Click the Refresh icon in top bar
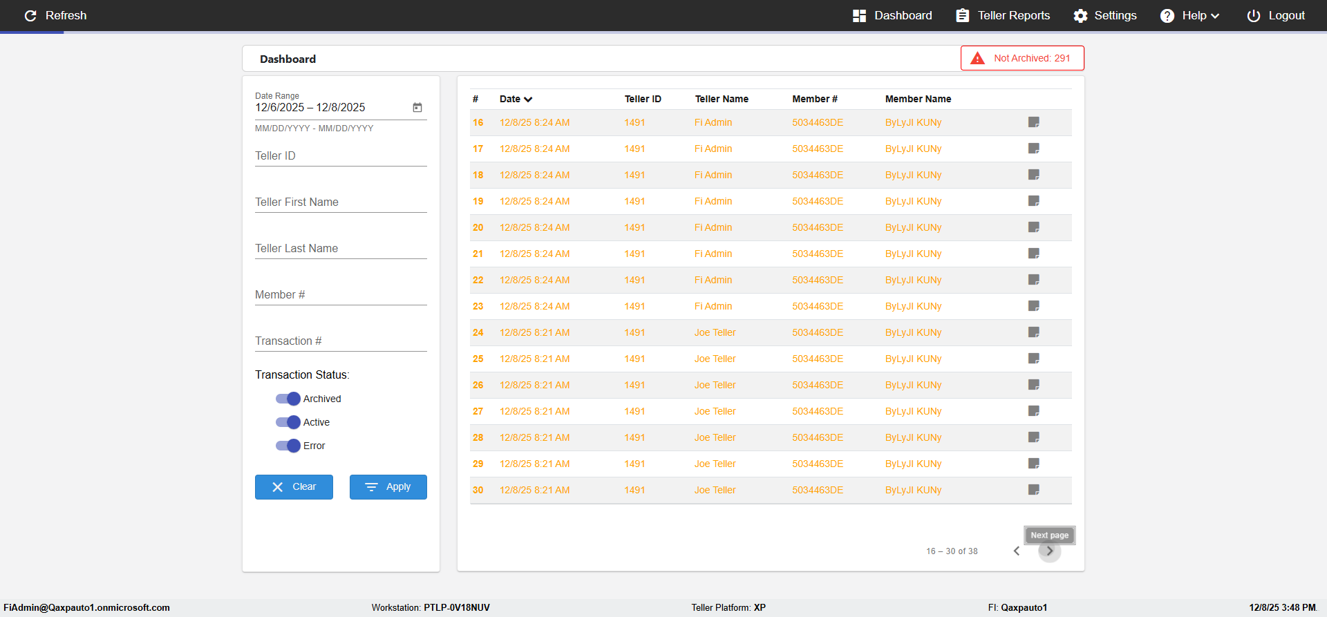The width and height of the screenshot is (1327, 617). (x=30, y=15)
